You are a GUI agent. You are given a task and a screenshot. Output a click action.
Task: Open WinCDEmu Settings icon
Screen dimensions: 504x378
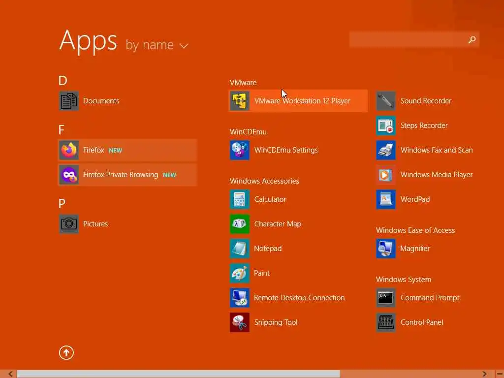coord(240,150)
